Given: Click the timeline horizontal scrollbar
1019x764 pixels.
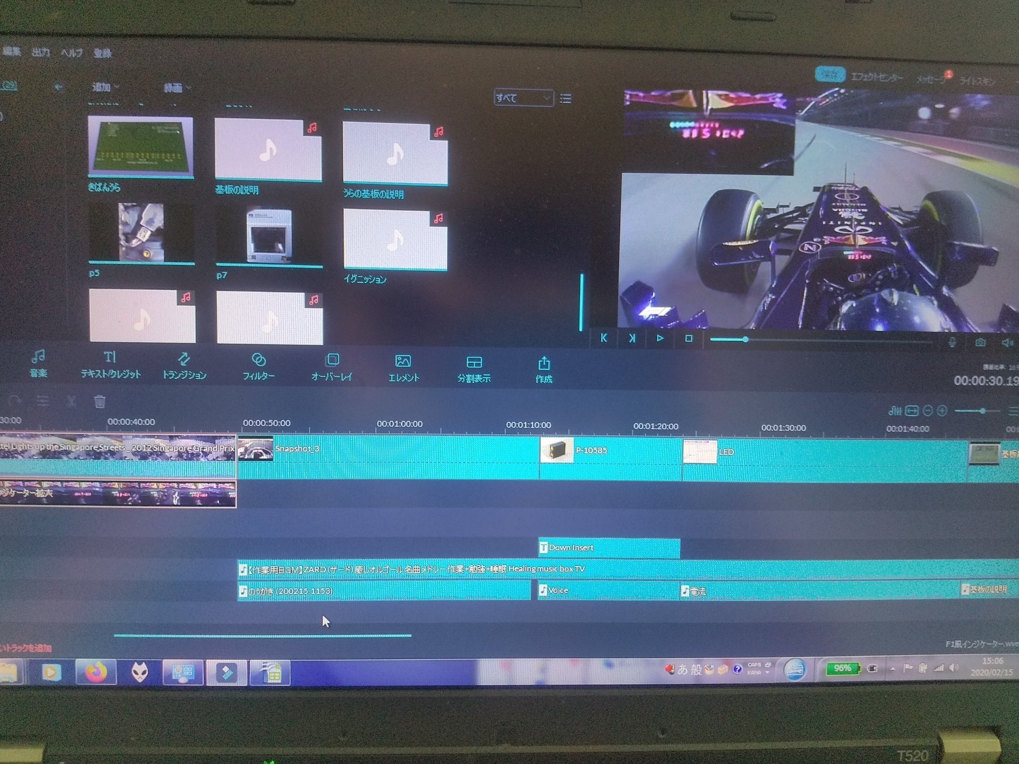Looking at the screenshot, I should coord(262,635).
